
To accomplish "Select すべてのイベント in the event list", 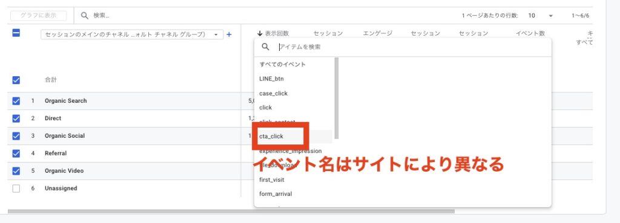I will click(282, 64).
